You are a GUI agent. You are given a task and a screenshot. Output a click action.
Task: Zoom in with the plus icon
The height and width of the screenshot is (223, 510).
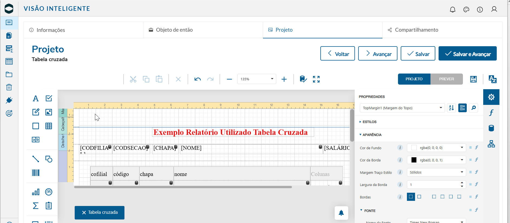(284, 79)
